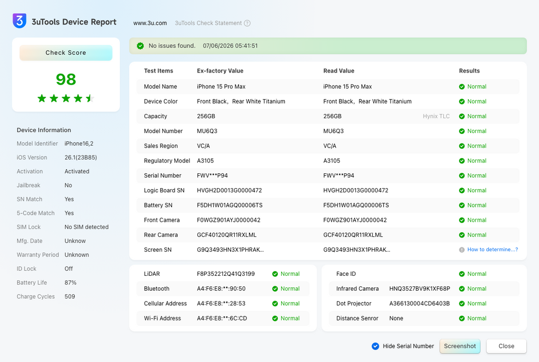Screen dimensions: 539x362
Task: Open the Check Statement help question mark
Action: click(247, 23)
